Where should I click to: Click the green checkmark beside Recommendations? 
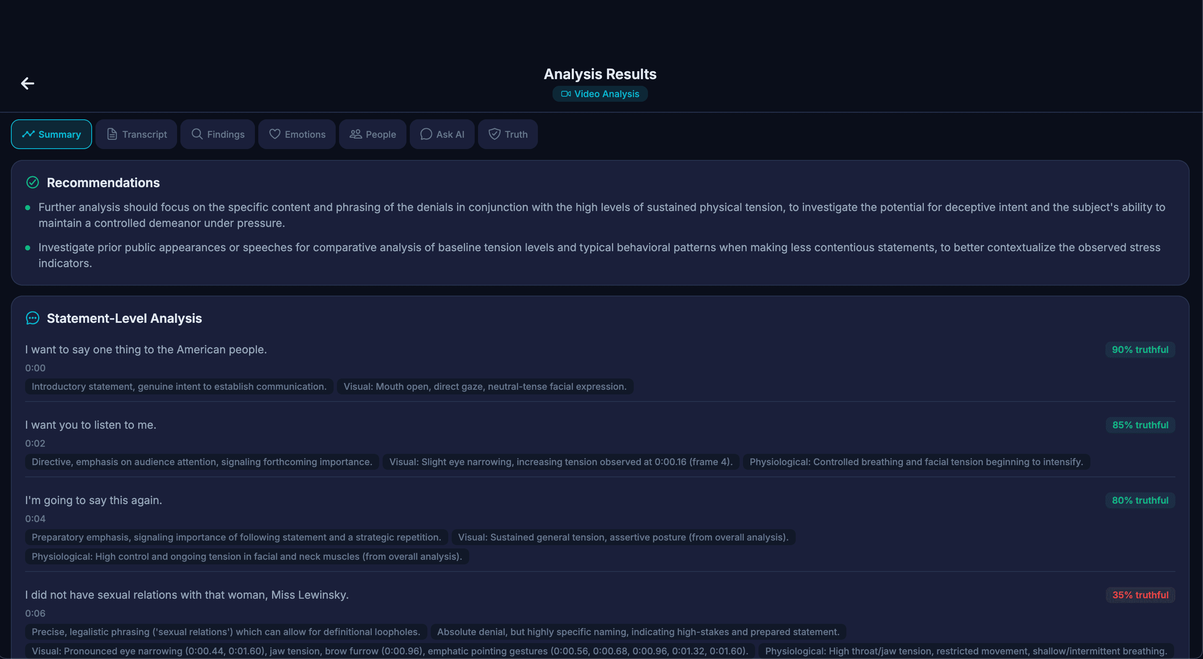[x=32, y=183]
